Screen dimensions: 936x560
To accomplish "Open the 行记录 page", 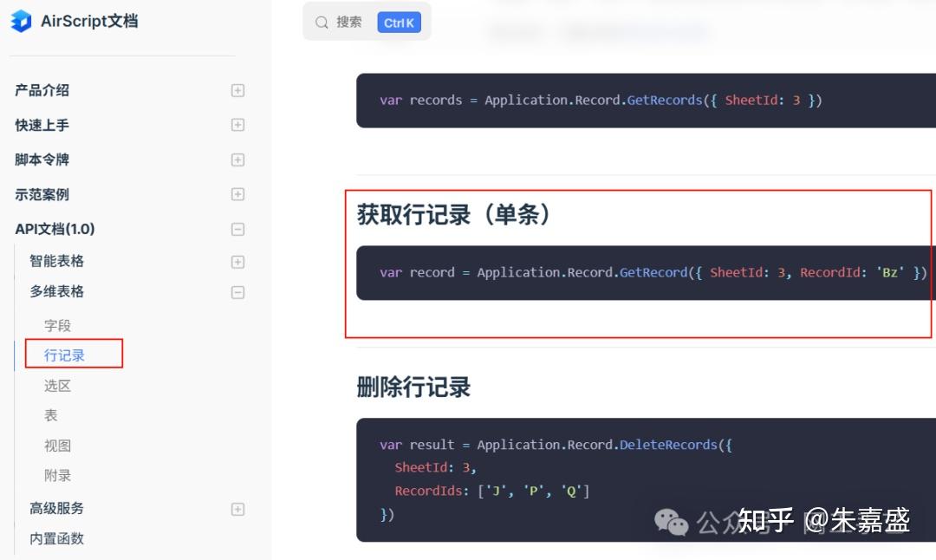I will tap(64, 355).
